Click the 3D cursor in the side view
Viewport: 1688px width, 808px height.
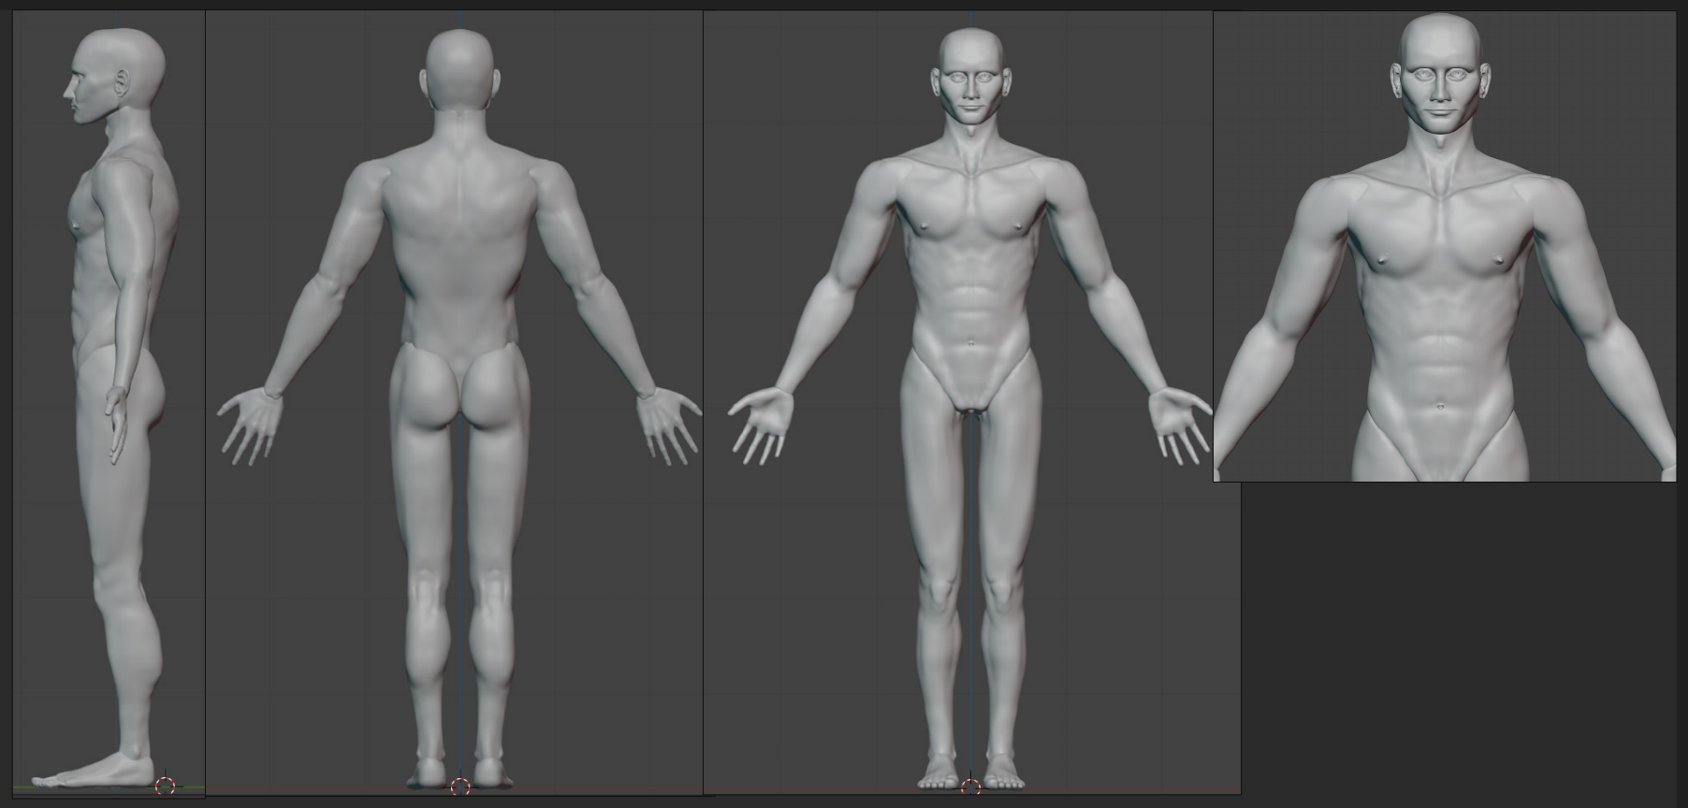165,786
